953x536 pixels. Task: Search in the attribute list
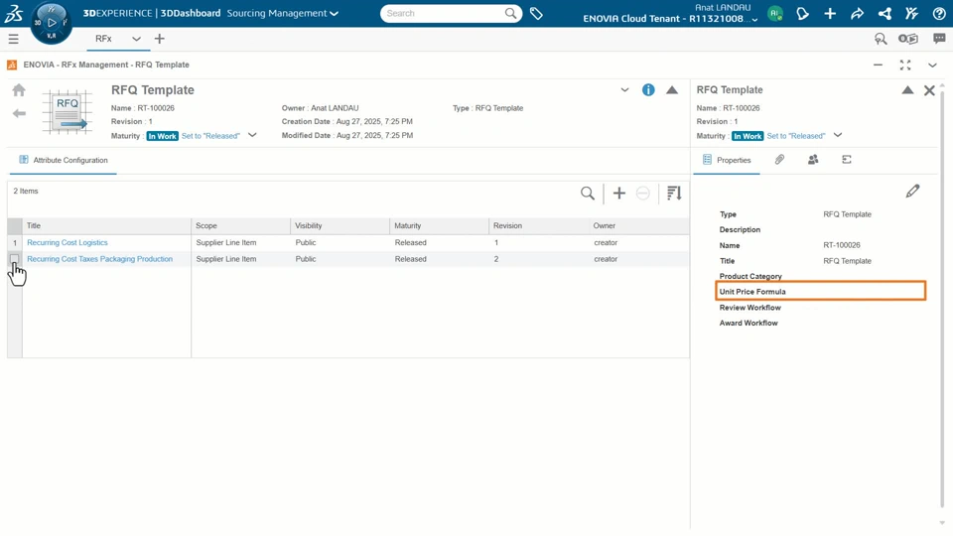[x=587, y=194]
